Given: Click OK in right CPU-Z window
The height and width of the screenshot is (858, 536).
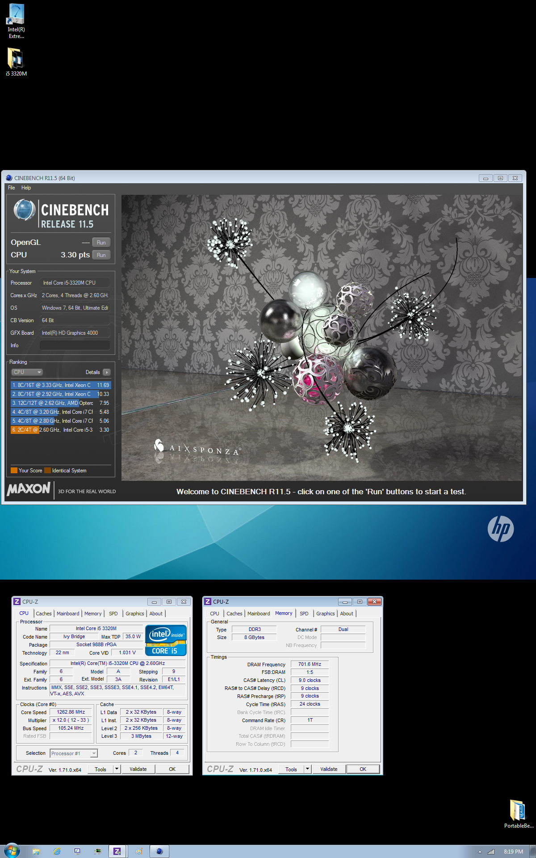Looking at the screenshot, I should point(363,769).
